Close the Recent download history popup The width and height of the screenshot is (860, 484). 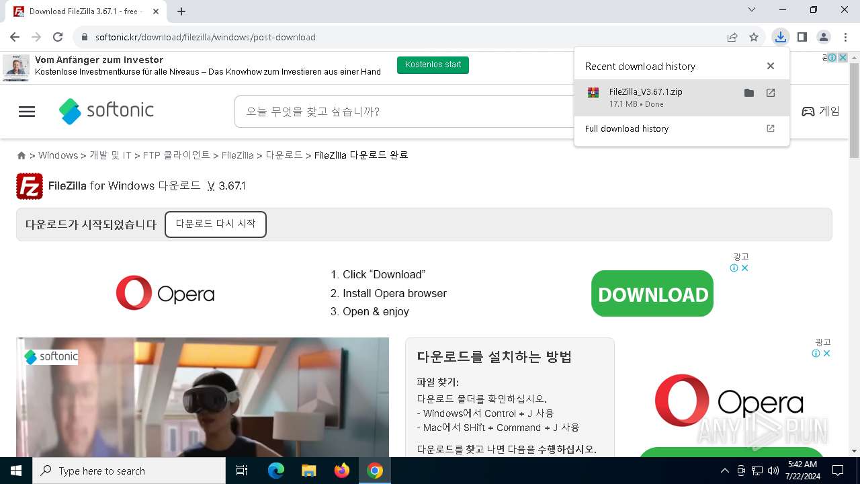pyautogui.click(x=771, y=66)
